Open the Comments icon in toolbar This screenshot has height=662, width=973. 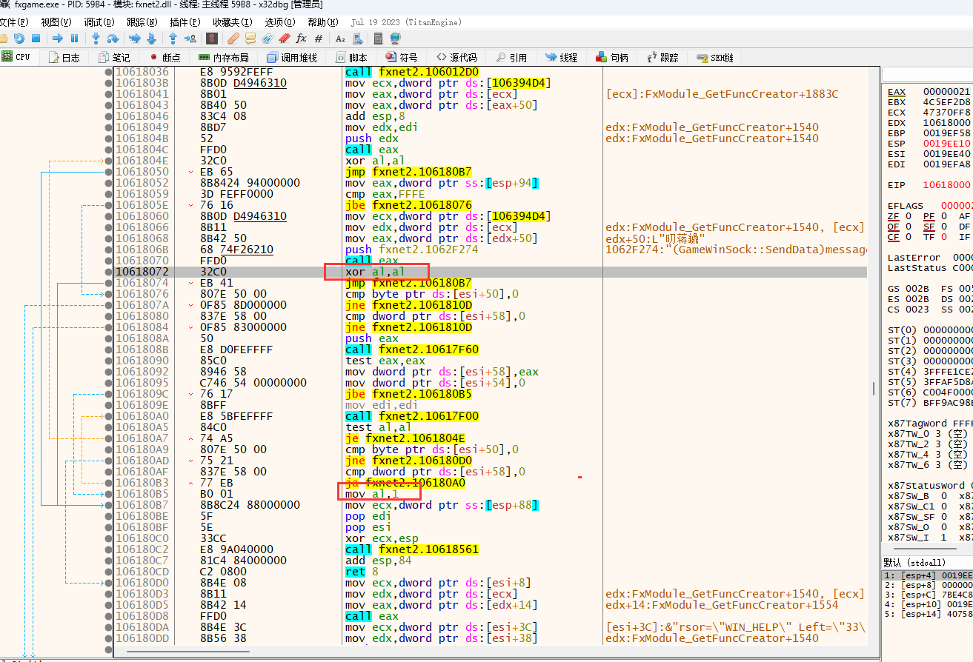point(250,39)
